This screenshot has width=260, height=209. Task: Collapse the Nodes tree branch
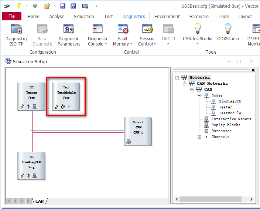point(199,95)
